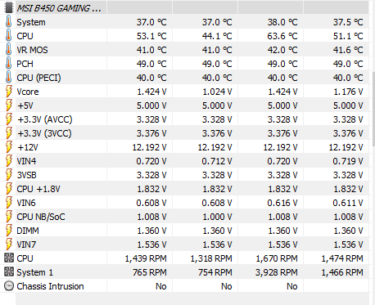
Task: Click the 51.1 °C average CPU temperature
Action: (348, 36)
